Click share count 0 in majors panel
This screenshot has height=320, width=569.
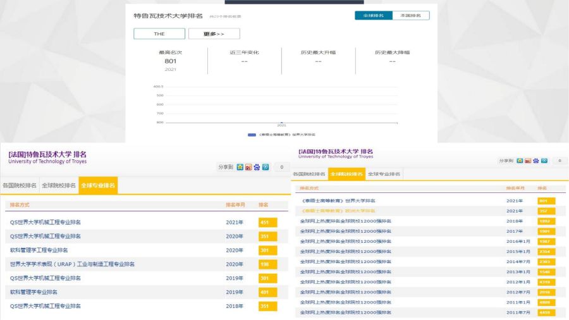281,167
